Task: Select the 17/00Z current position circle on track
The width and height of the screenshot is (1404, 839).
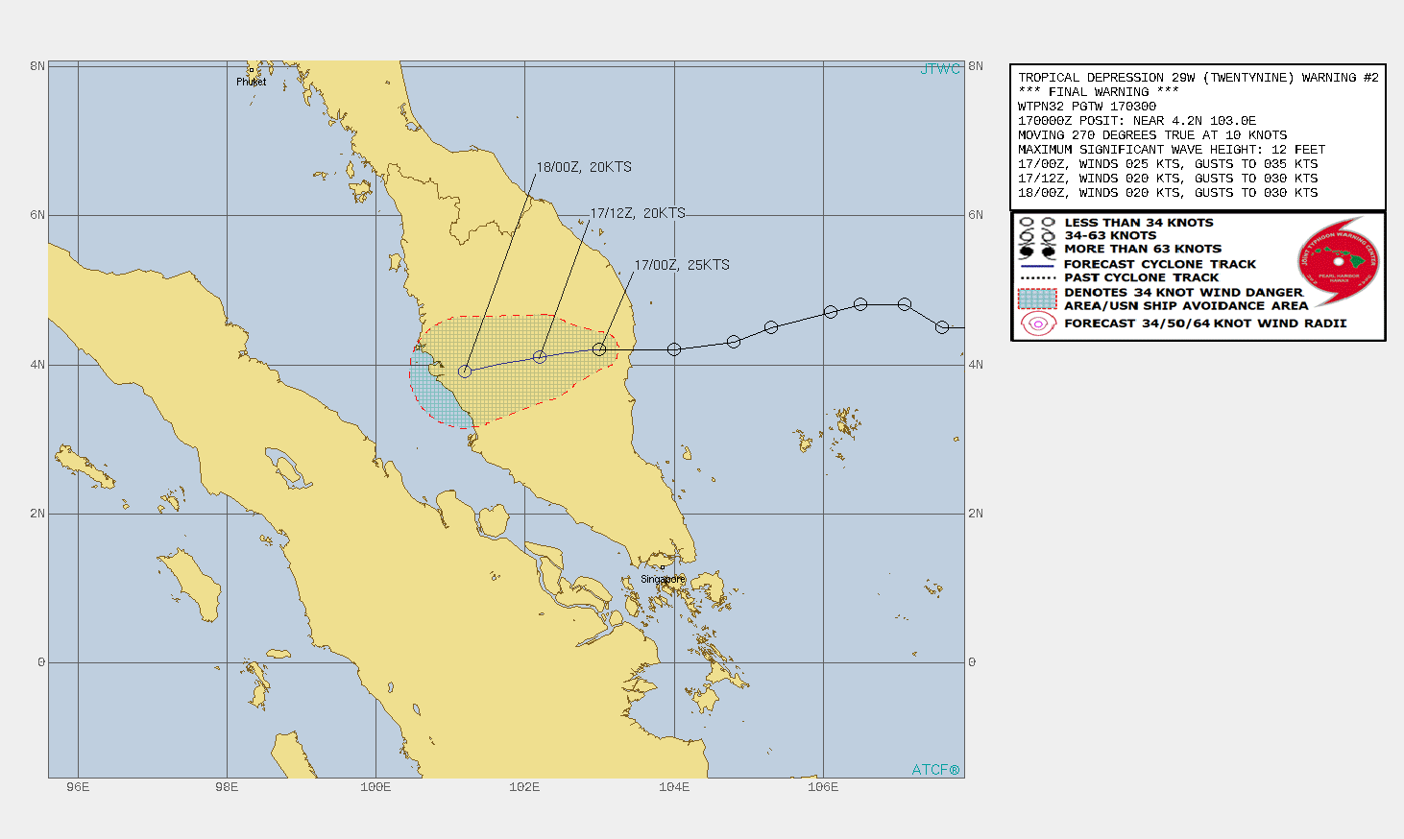Action: coord(599,349)
